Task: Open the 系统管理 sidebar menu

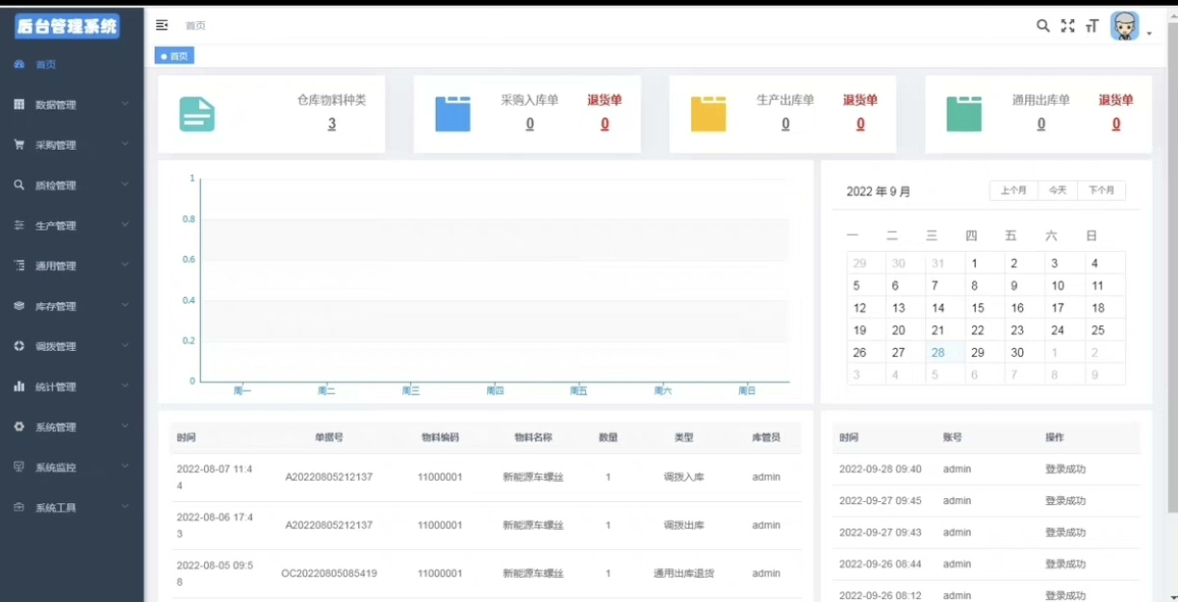Action: click(x=72, y=427)
